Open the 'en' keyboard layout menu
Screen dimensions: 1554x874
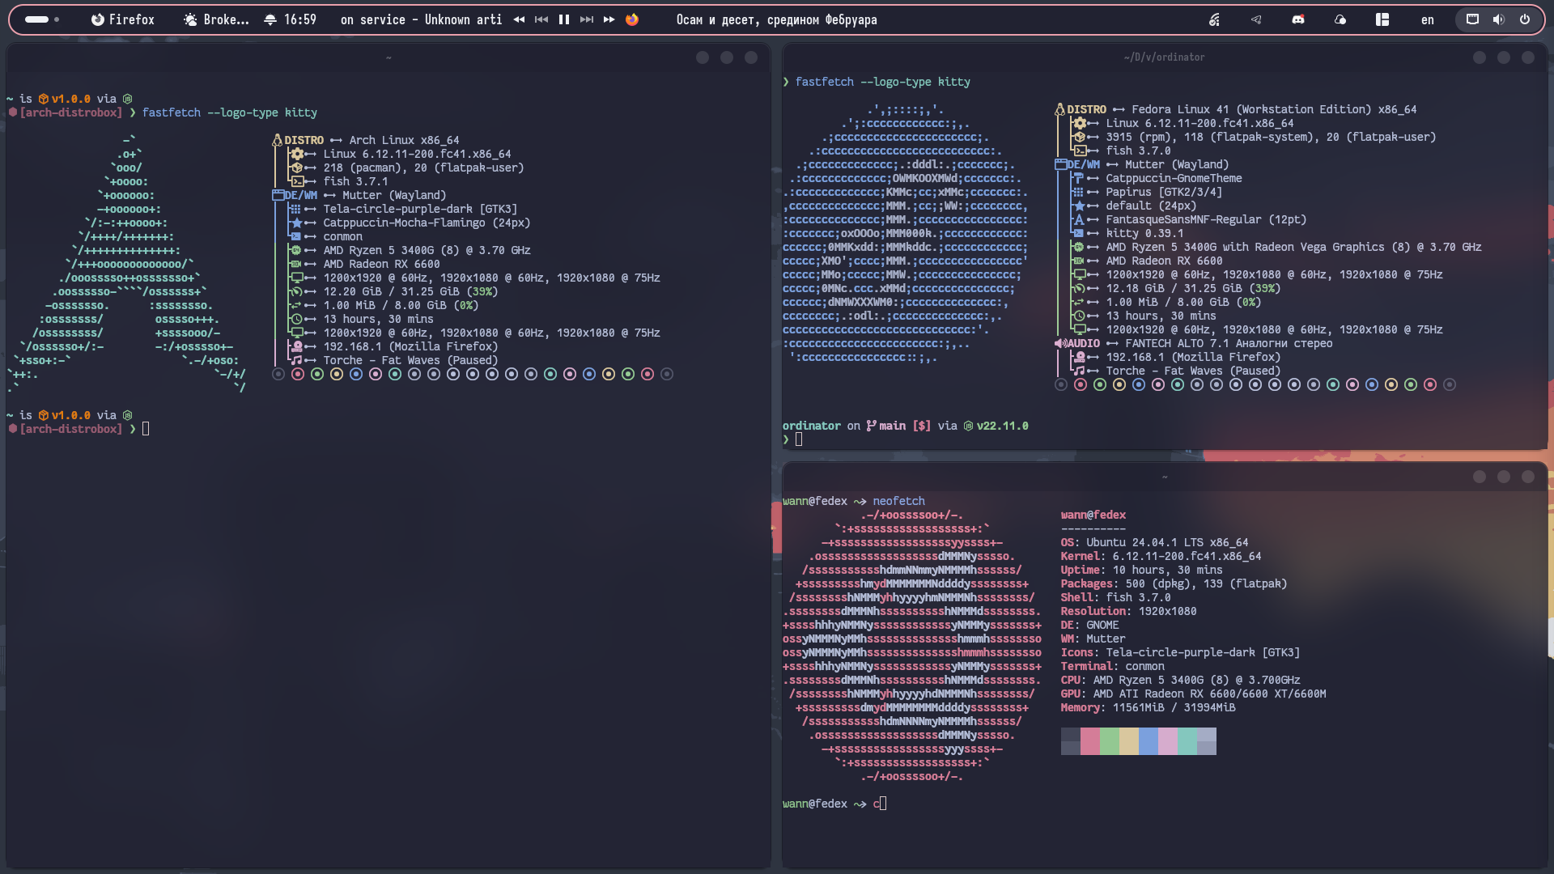(1428, 19)
